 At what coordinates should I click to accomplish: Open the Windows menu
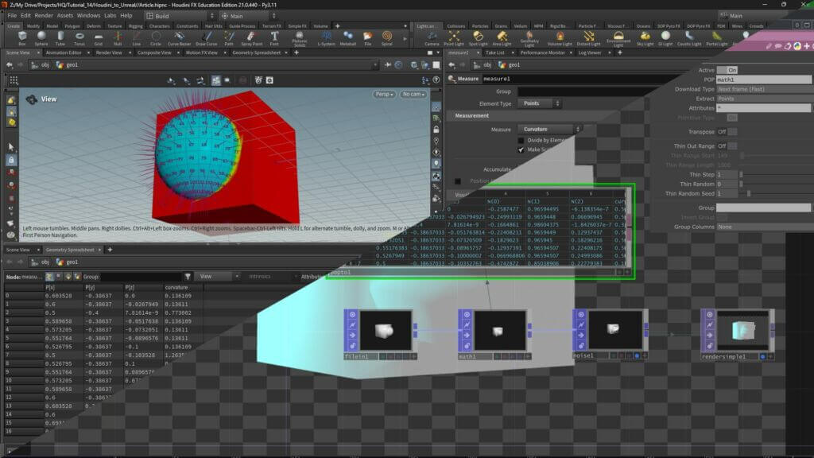click(88, 16)
